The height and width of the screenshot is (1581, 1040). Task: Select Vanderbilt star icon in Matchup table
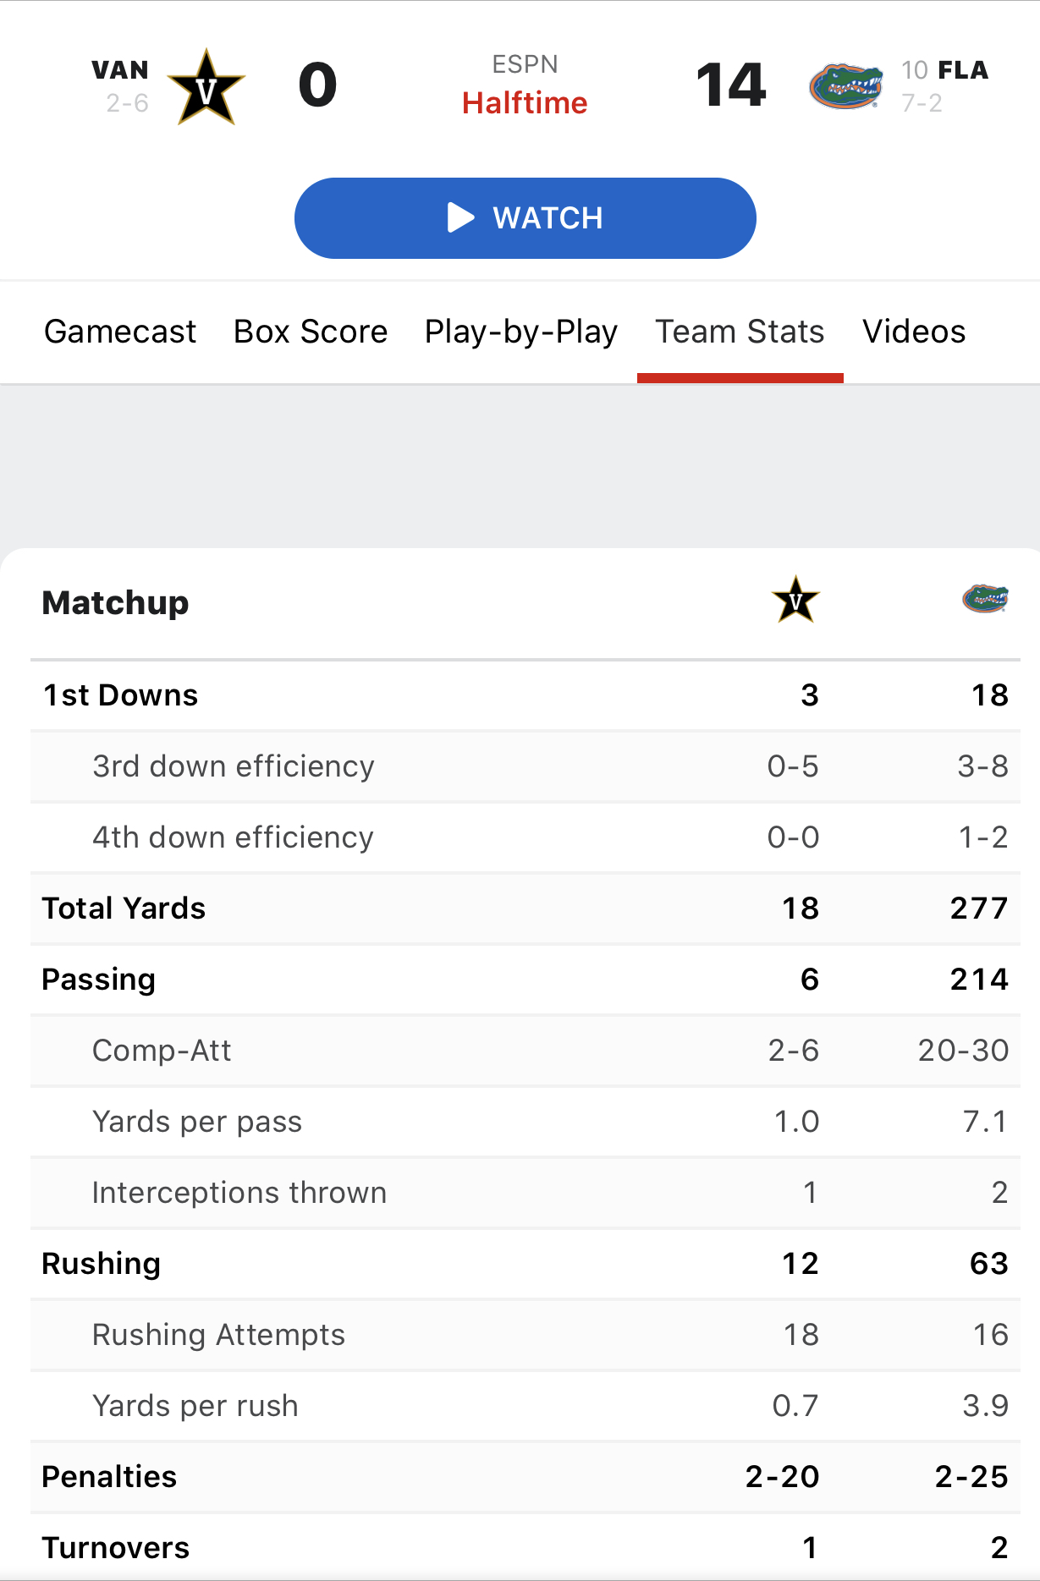(795, 600)
